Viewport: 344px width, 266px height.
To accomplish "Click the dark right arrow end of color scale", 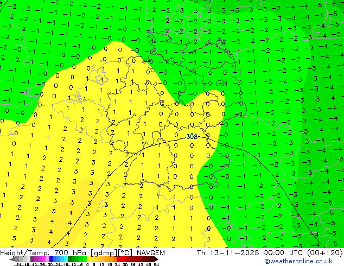I will click(156, 259).
